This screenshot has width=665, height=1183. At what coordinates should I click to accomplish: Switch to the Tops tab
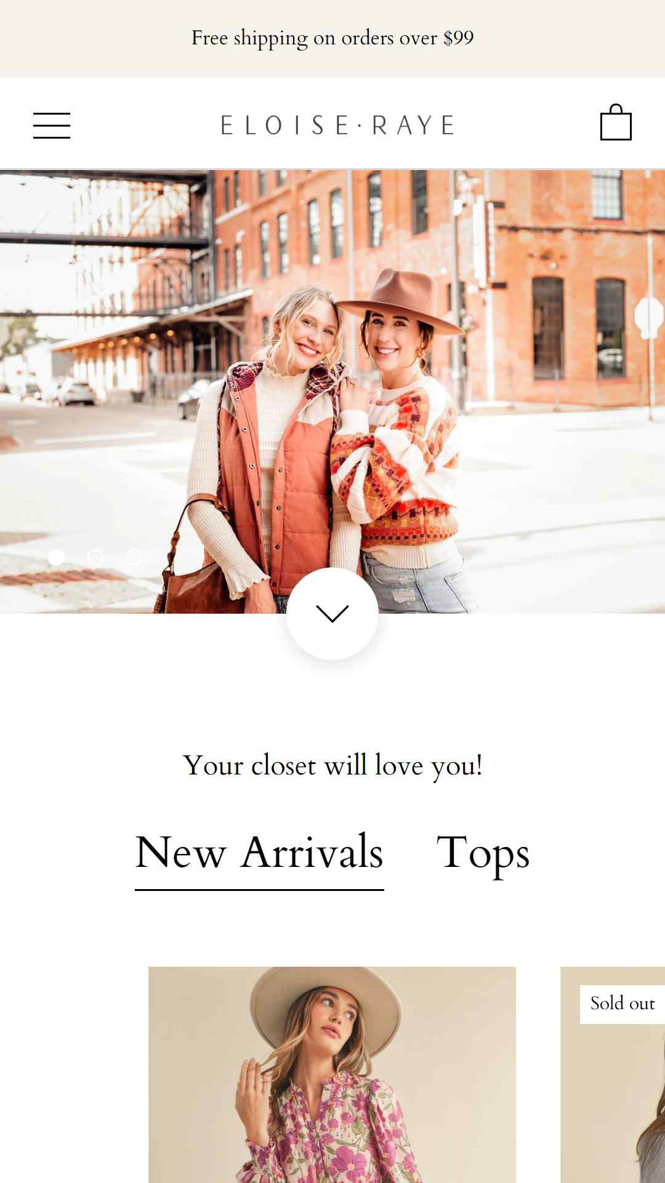[x=483, y=854]
